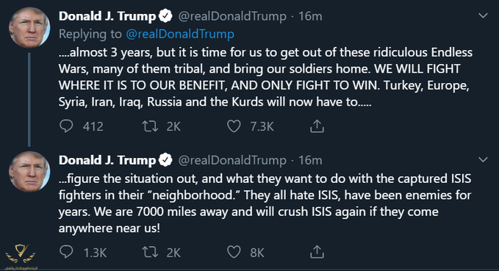Reply to the second tweet via comment icon

pos(66,252)
